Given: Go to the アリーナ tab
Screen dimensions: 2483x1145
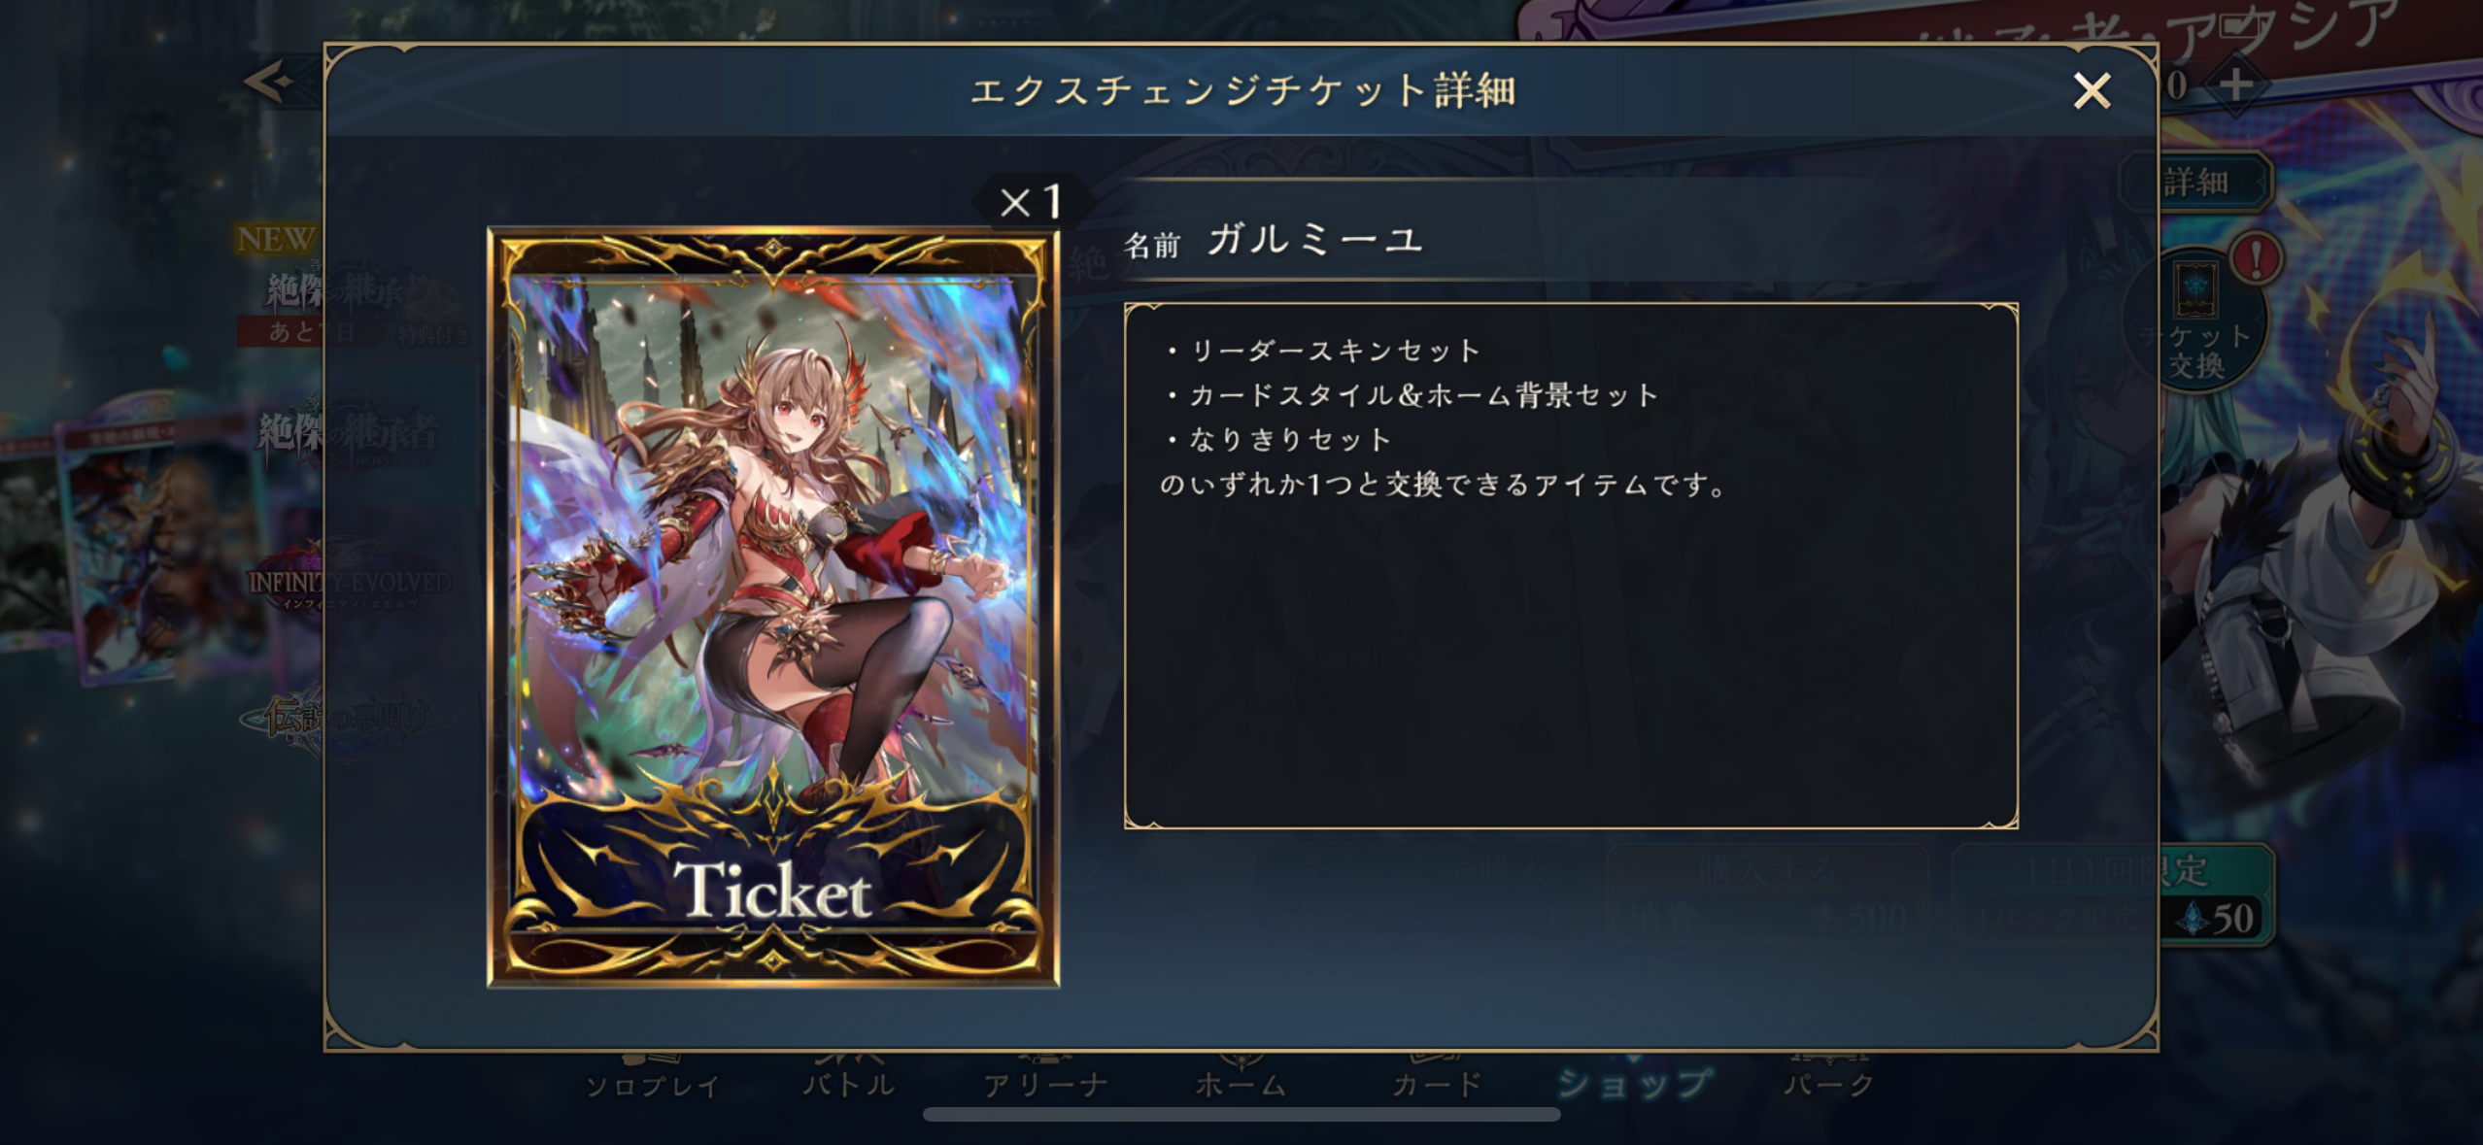Looking at the screenshot, I should (1045, 1082).
